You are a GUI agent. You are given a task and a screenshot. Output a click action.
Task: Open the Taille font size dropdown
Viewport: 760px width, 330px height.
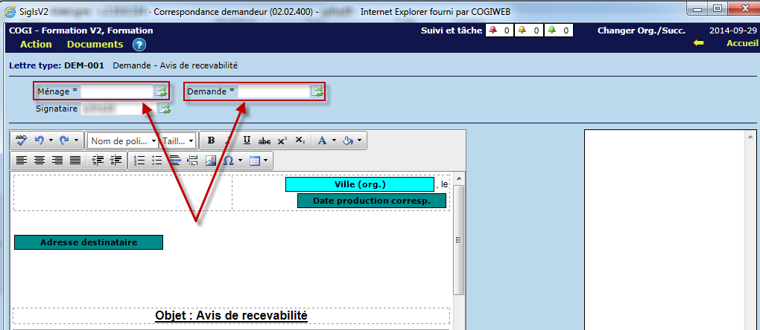[x=179, y=140]
